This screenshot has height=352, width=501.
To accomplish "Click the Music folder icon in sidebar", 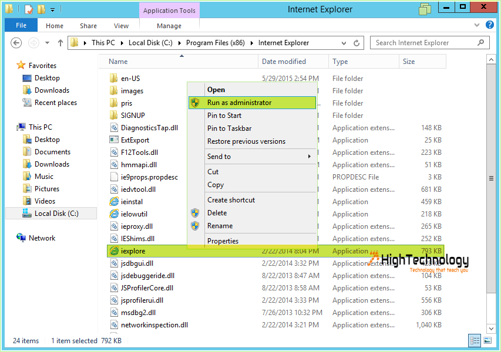I will coord(27,176).
